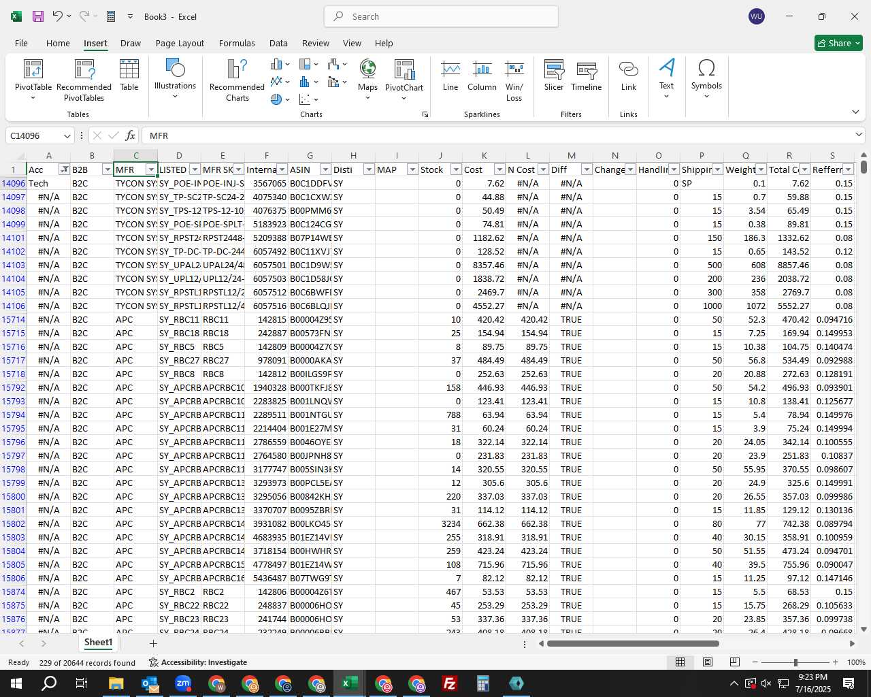Save the workbook with the save icon

38,16
